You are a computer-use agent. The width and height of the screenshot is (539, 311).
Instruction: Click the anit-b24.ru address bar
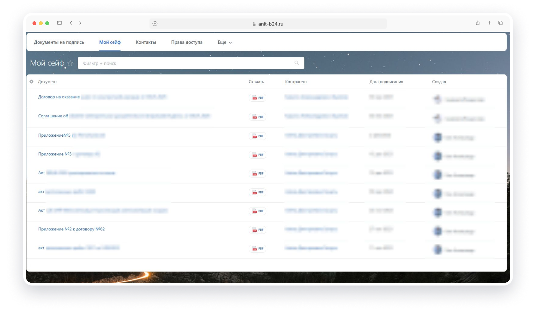[270, 24]
